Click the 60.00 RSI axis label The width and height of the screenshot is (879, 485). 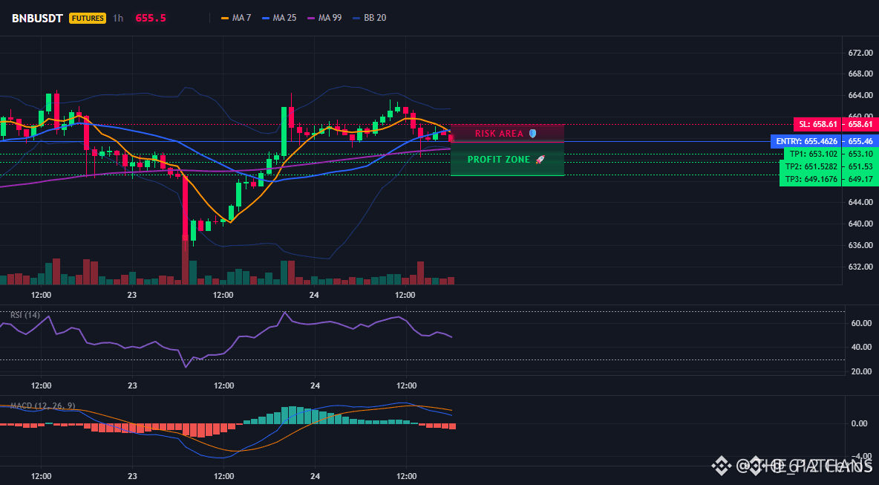tap(862, 323)
